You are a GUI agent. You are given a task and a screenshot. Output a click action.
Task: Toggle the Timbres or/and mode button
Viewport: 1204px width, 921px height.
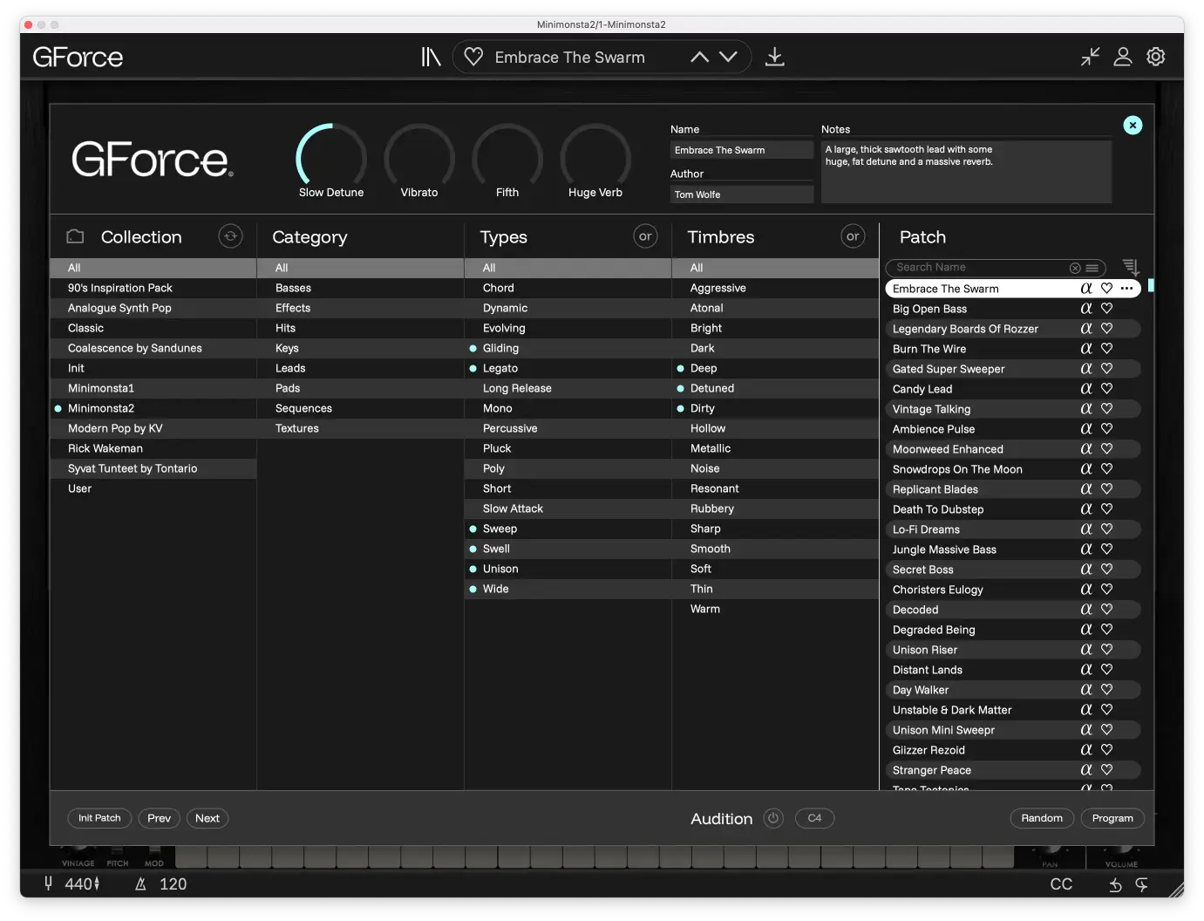coord(853,236)
